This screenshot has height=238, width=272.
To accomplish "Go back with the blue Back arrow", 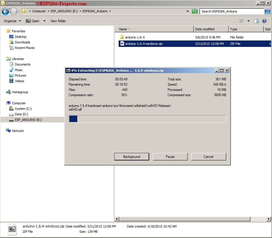I will click(x=5, y=12).
